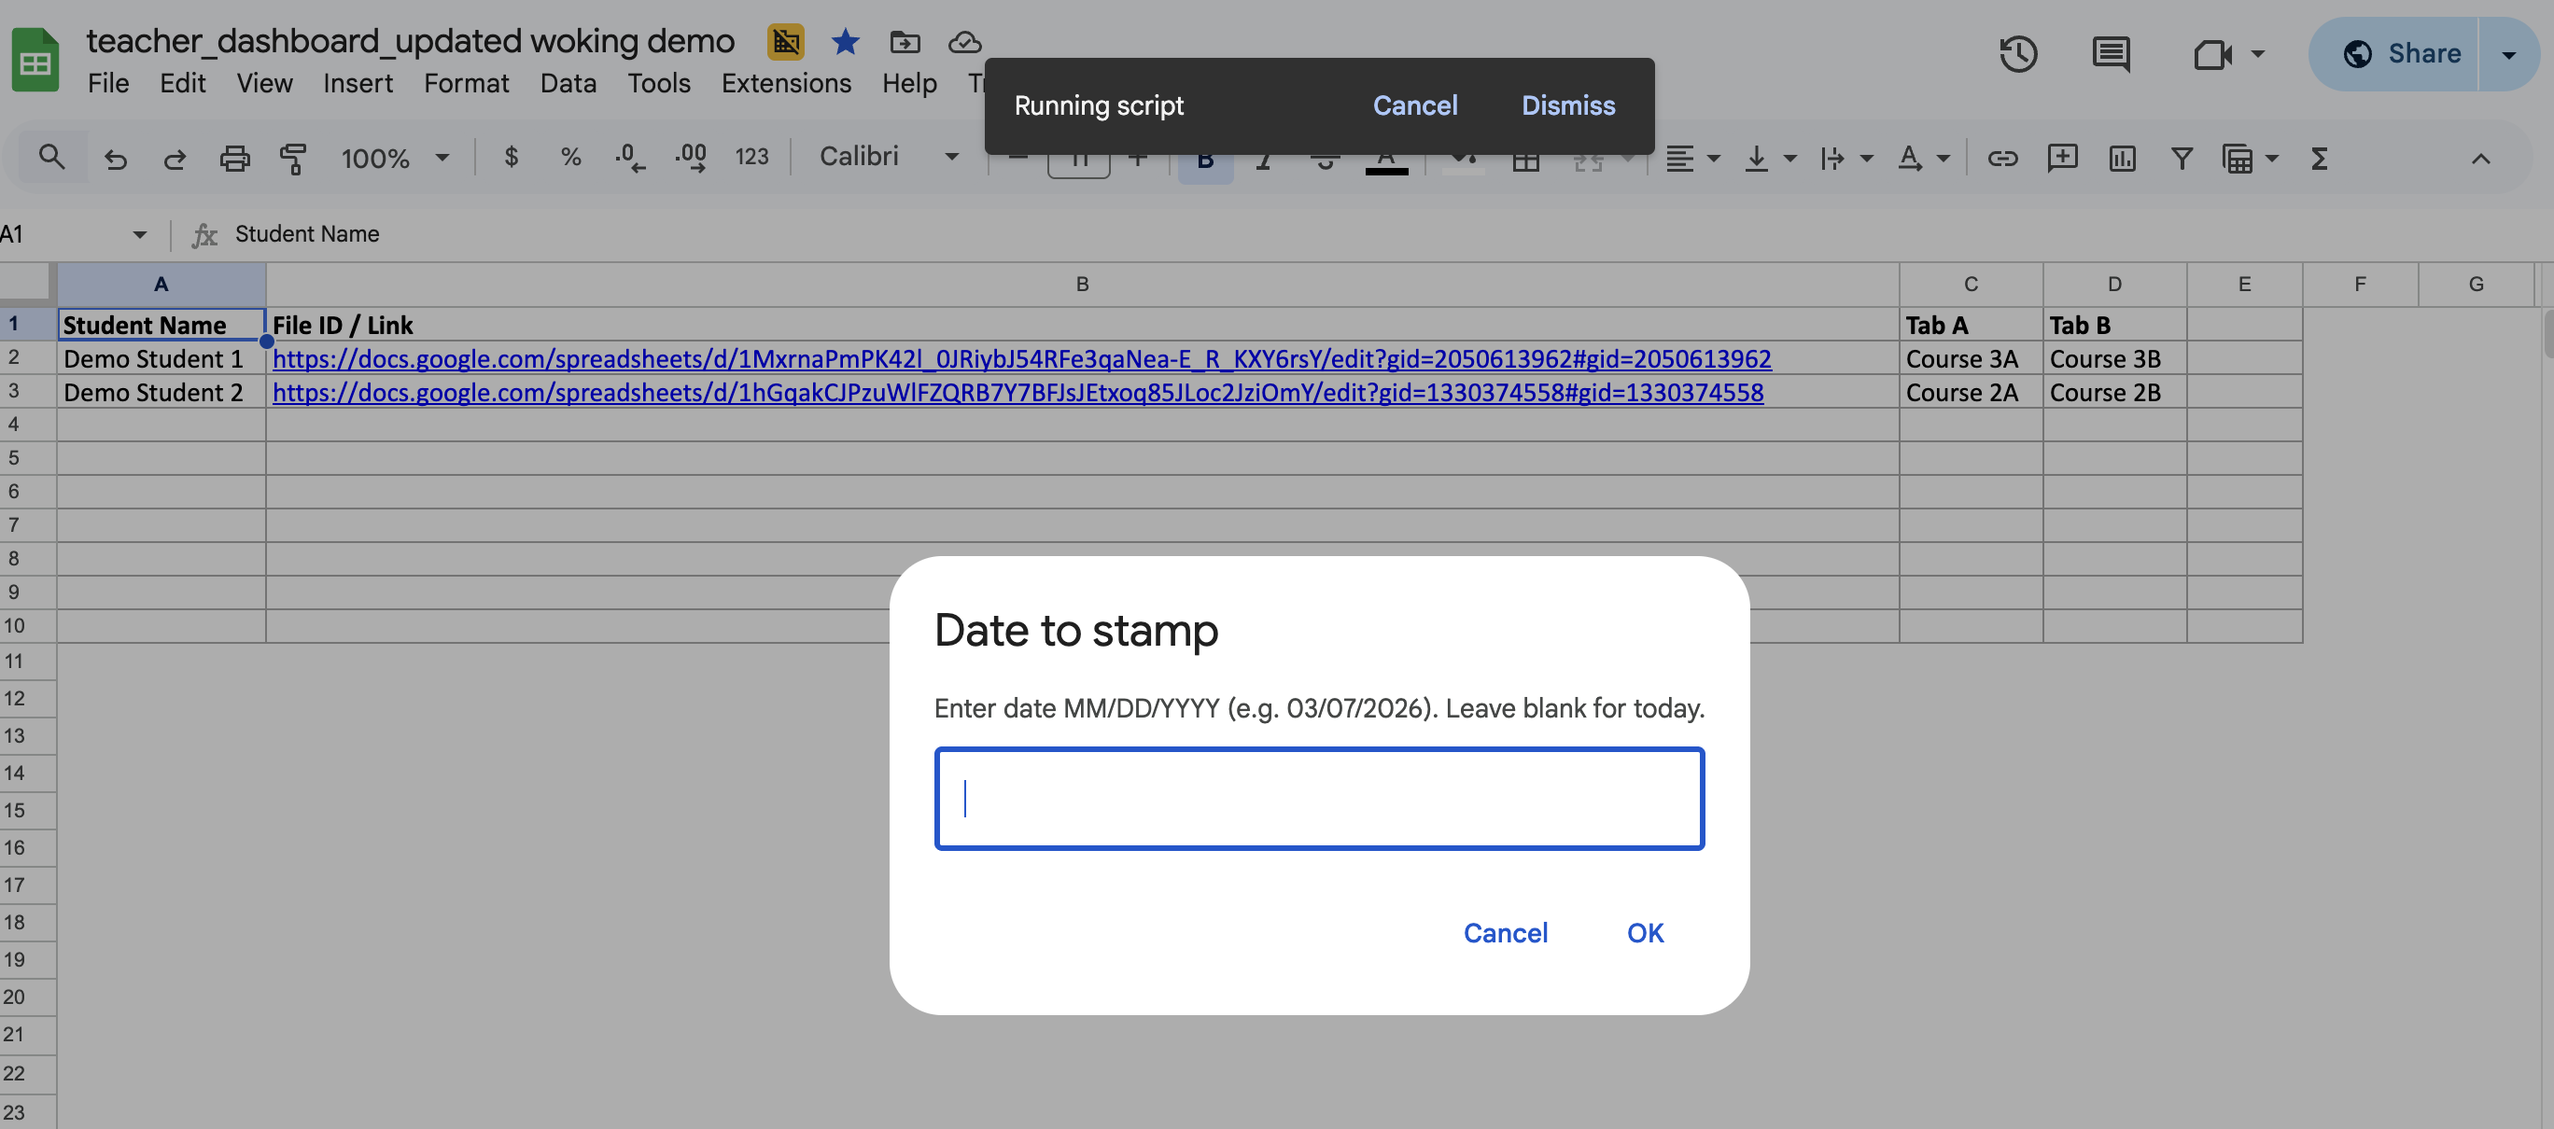The height and width of the screenshot is (1129, 2554).
Task: Click the date input field
Action: 1319,798
